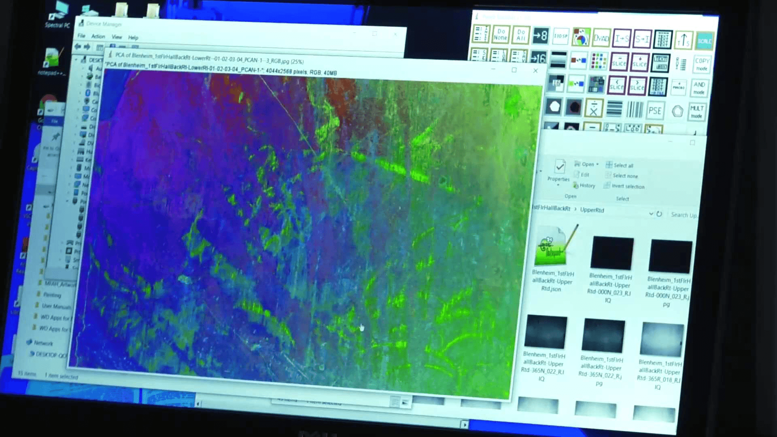Expand the address bar history dropdown chevron
The height and width of the screenshot is (437, 777).
[x=651, y=214]
